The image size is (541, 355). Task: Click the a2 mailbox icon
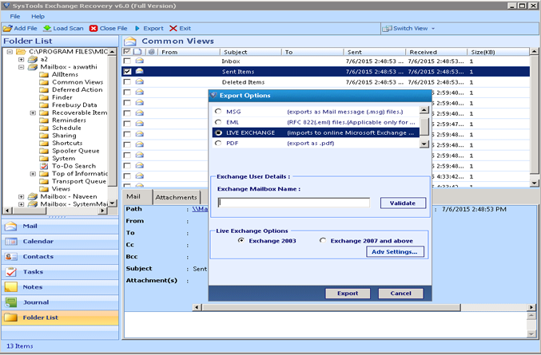pyautogui.click(x=33, y=59)
